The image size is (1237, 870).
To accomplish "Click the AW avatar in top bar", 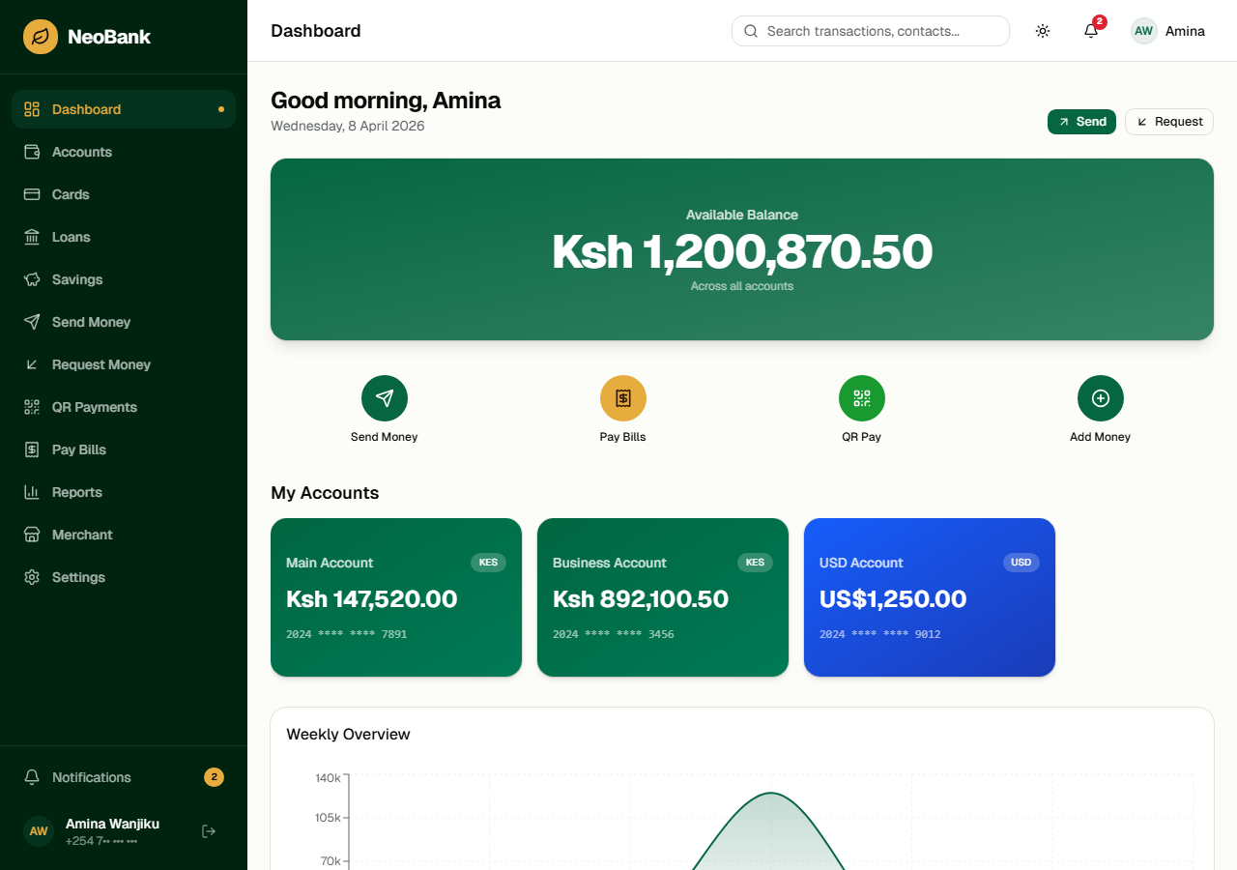I will click(x=1144, y=31).
